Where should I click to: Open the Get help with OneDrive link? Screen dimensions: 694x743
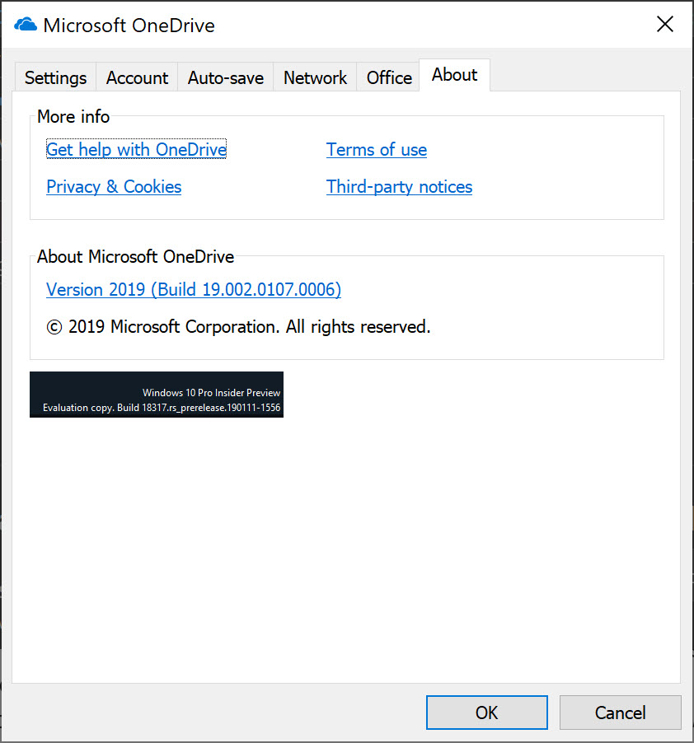point(136,149)
